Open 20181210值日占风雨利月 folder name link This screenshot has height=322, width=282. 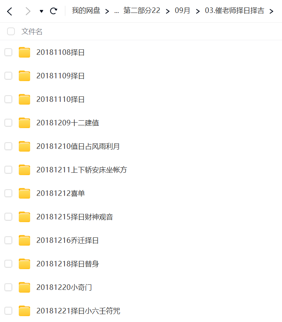point(78,147)
